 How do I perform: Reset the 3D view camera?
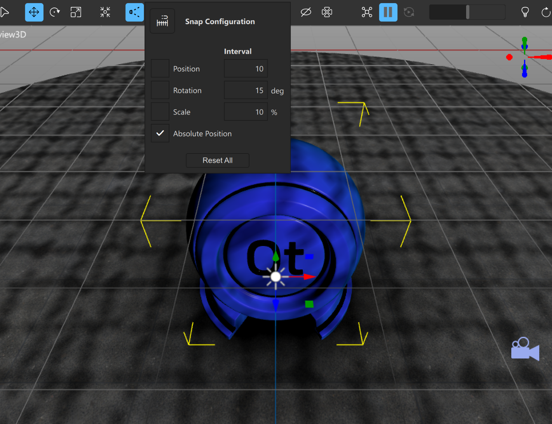(546, 12)
